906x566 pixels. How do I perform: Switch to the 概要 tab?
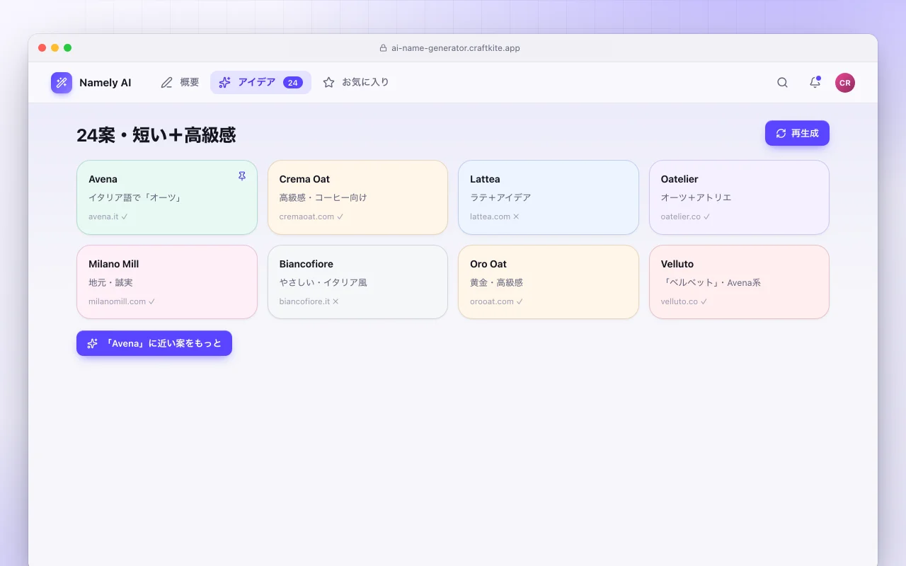click(180, 83)
